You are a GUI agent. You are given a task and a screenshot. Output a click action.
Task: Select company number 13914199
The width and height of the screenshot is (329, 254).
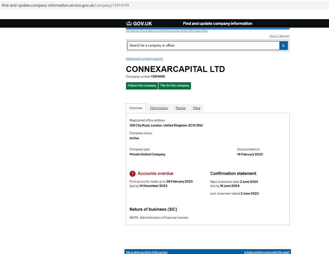pyautogui.click(x=158, y=77)
